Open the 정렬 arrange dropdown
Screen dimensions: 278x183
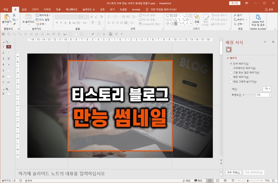(x=197, y=20)
